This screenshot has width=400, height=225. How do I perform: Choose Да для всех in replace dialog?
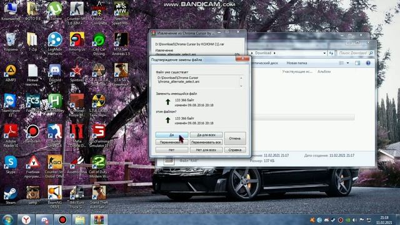tap(206, 135)
